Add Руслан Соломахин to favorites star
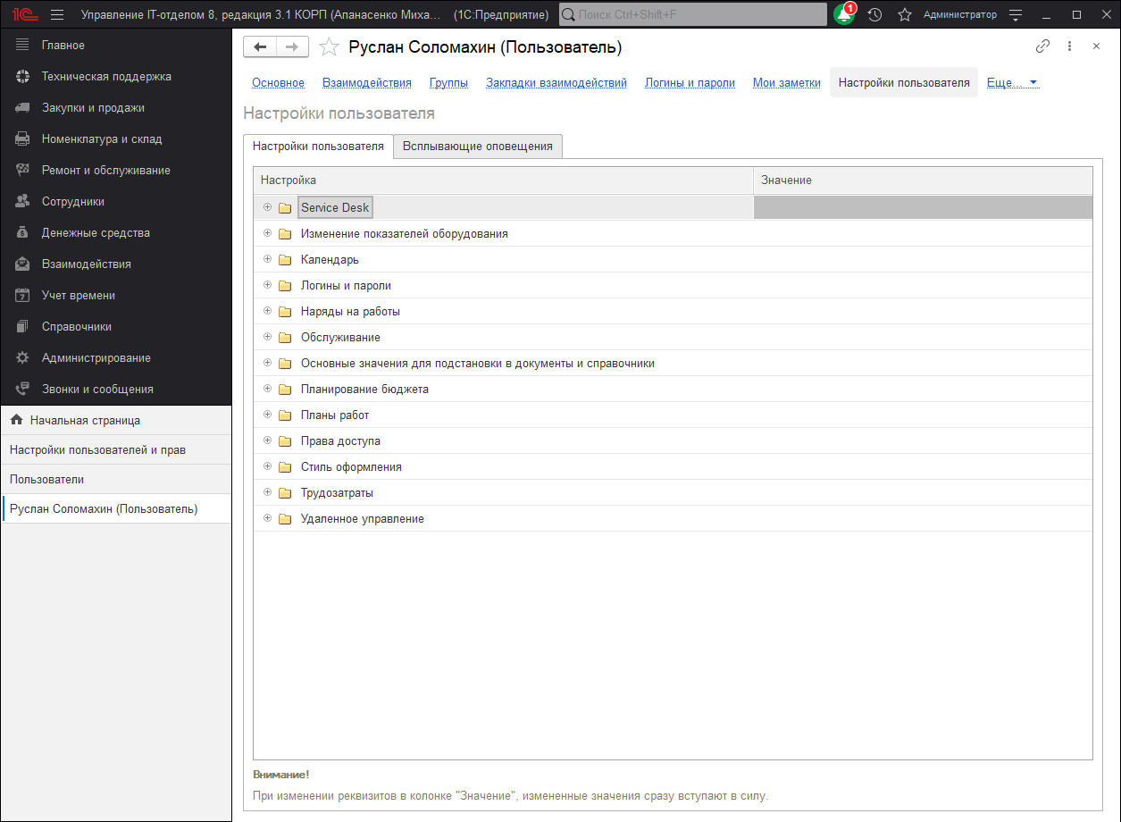The height and width of the screenshot is (822, 1121). click(x=330, y=47)
